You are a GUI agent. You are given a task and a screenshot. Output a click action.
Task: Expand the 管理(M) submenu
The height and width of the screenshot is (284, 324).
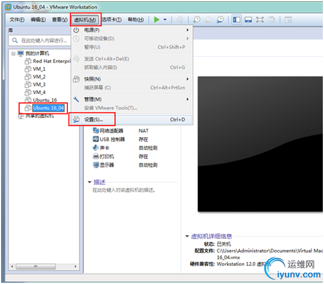(x=132, y=100)
